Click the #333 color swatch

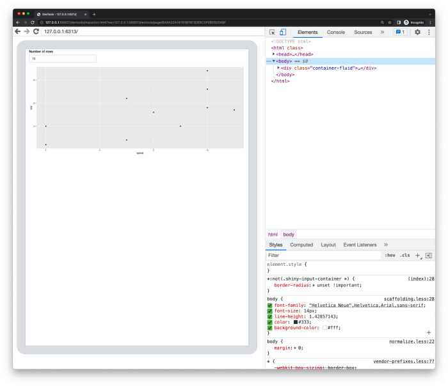[x=296, y=321]
